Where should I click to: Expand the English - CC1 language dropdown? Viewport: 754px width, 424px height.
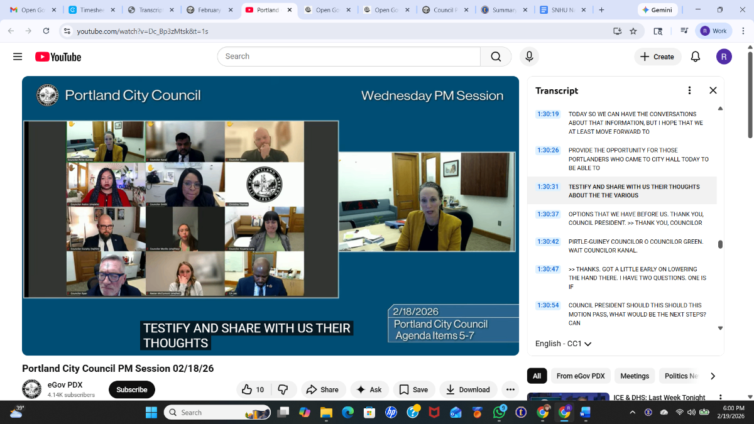(564, 344)
